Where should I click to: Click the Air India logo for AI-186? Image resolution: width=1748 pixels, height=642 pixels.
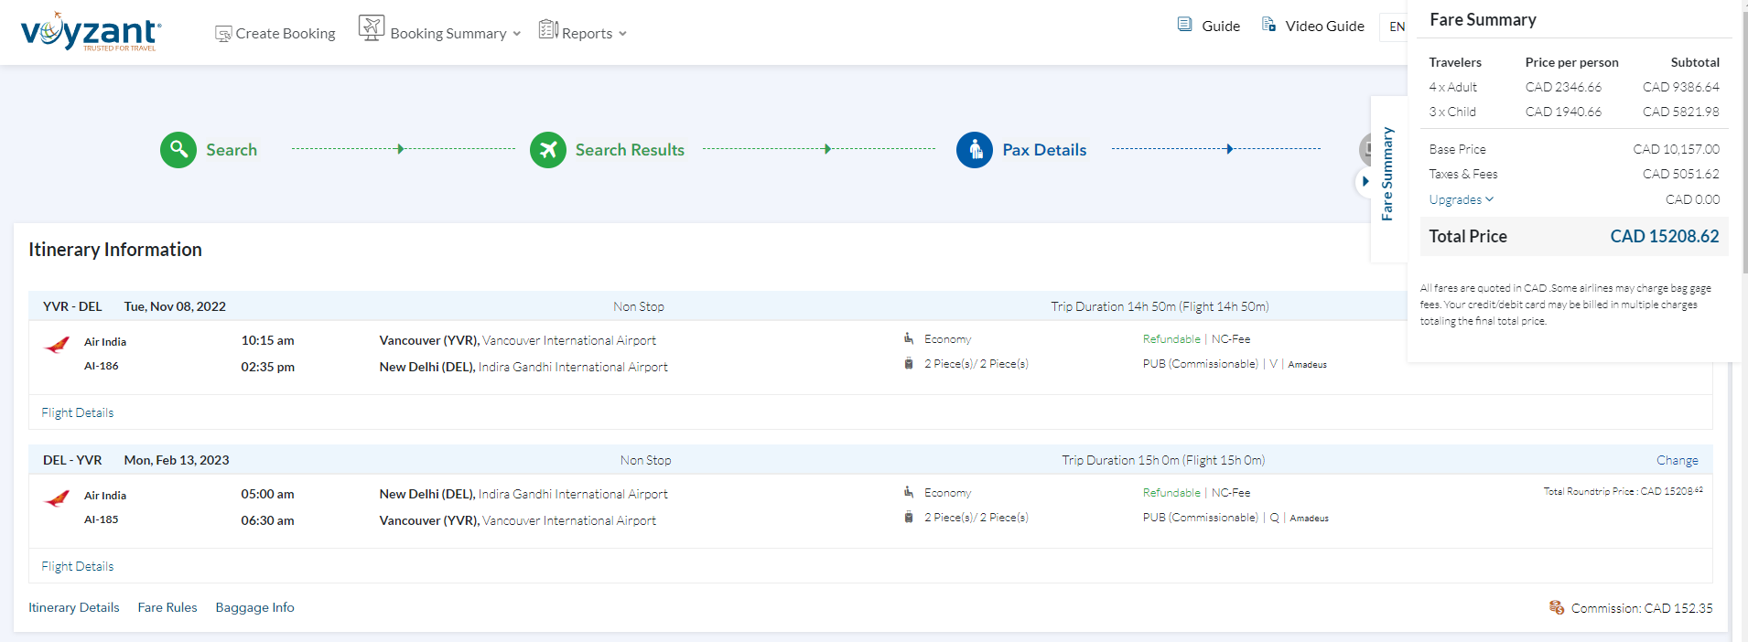pyautogui.click(x=57, y=346)
